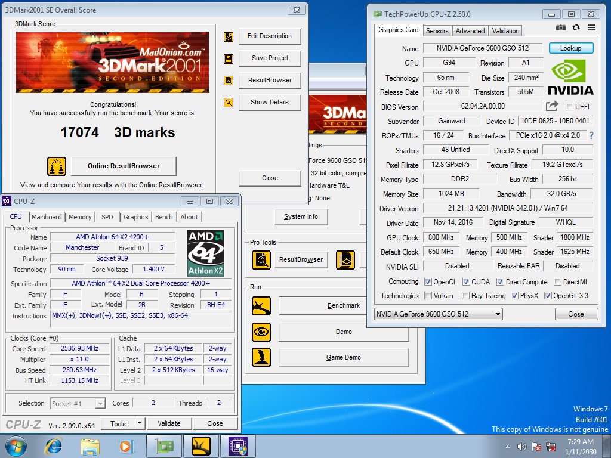Click the second Pro Tools document icon

(x=345, y=260)
